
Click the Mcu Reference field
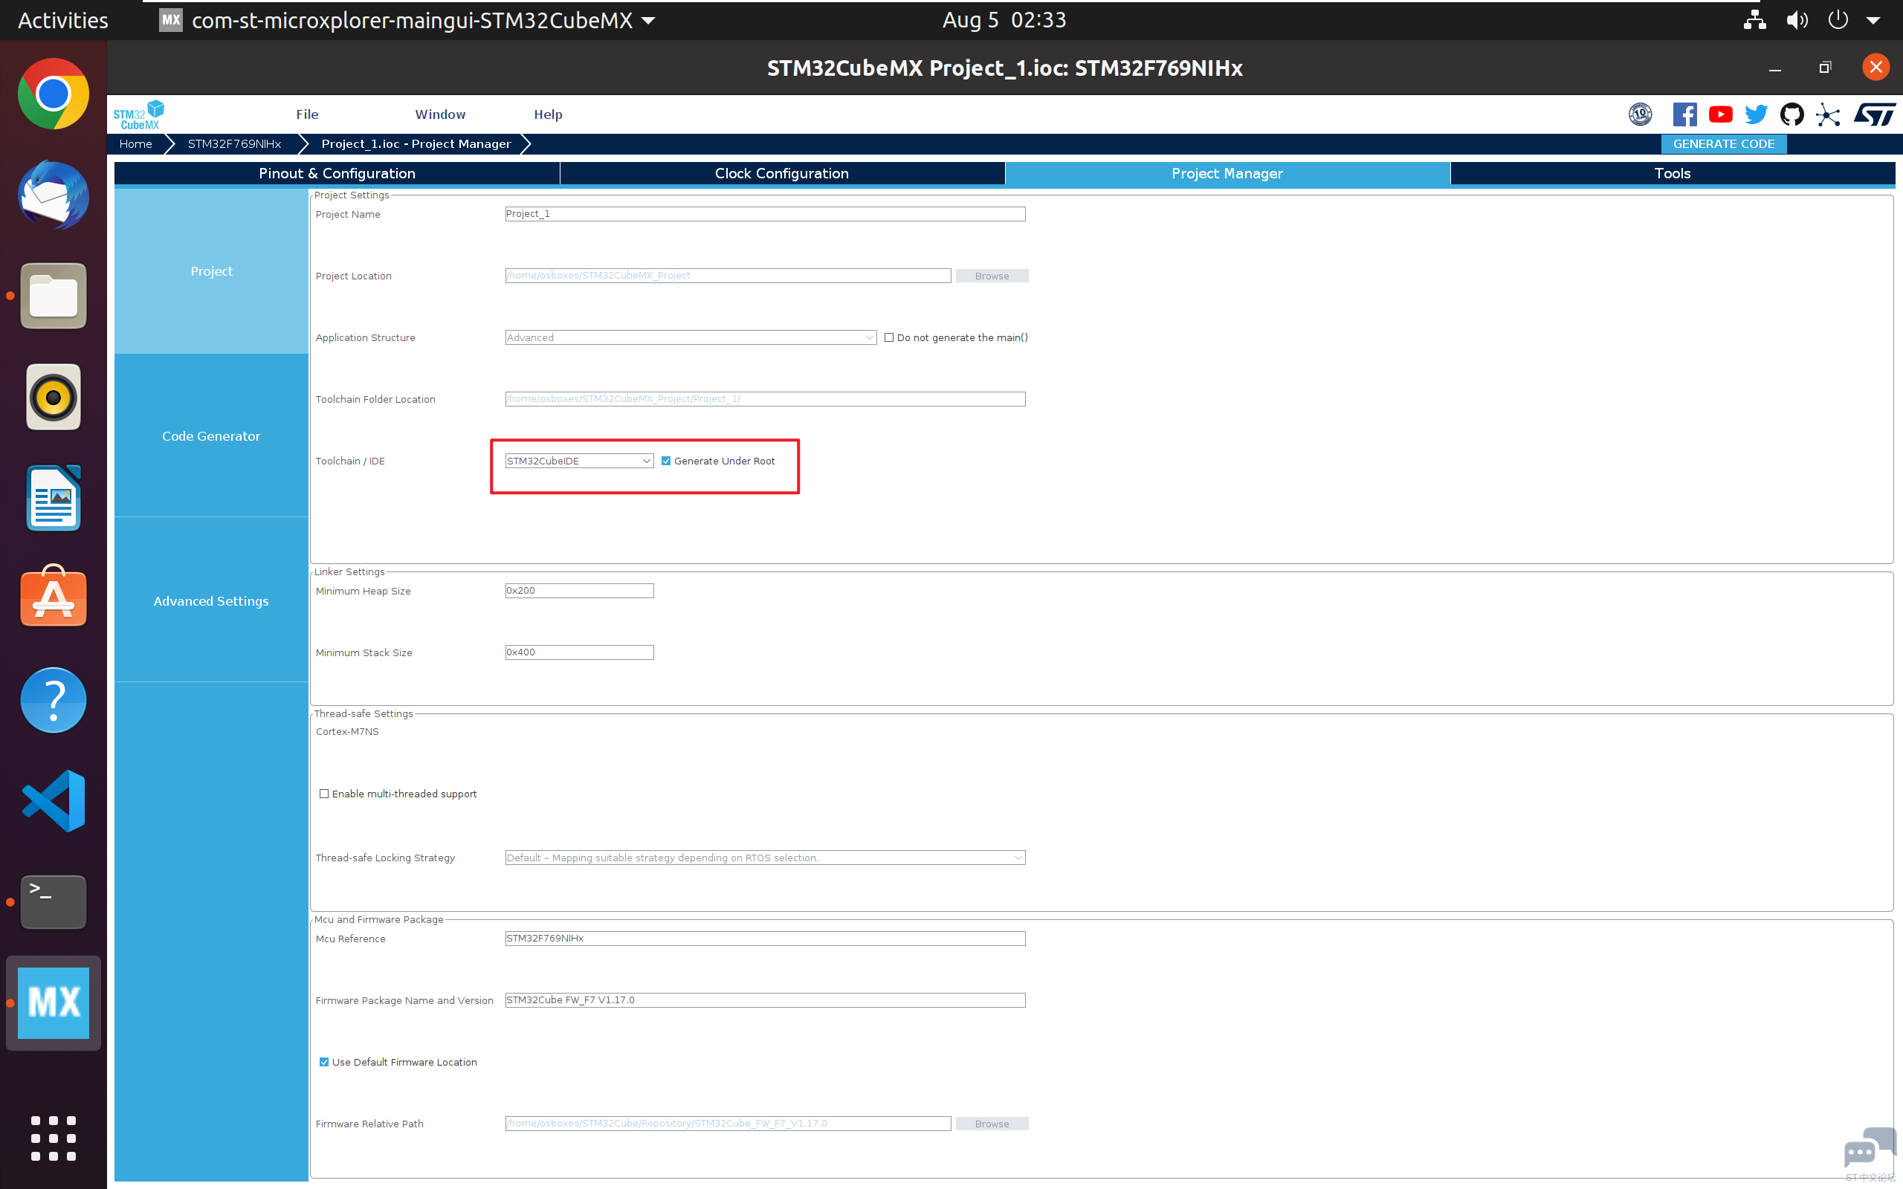[765, 939]
